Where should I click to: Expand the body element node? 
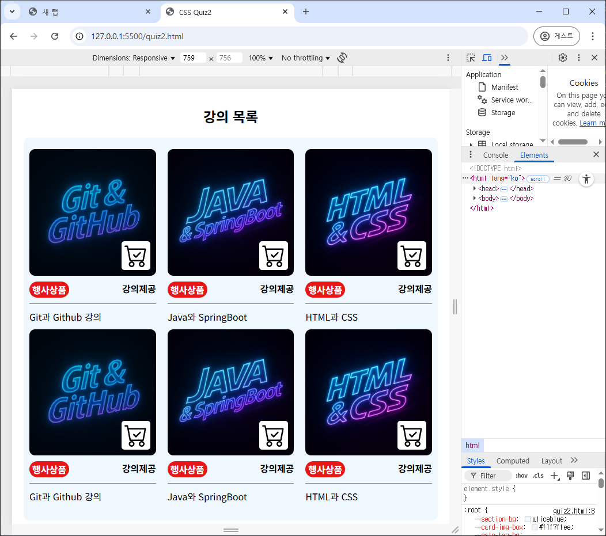coord(475,198)
